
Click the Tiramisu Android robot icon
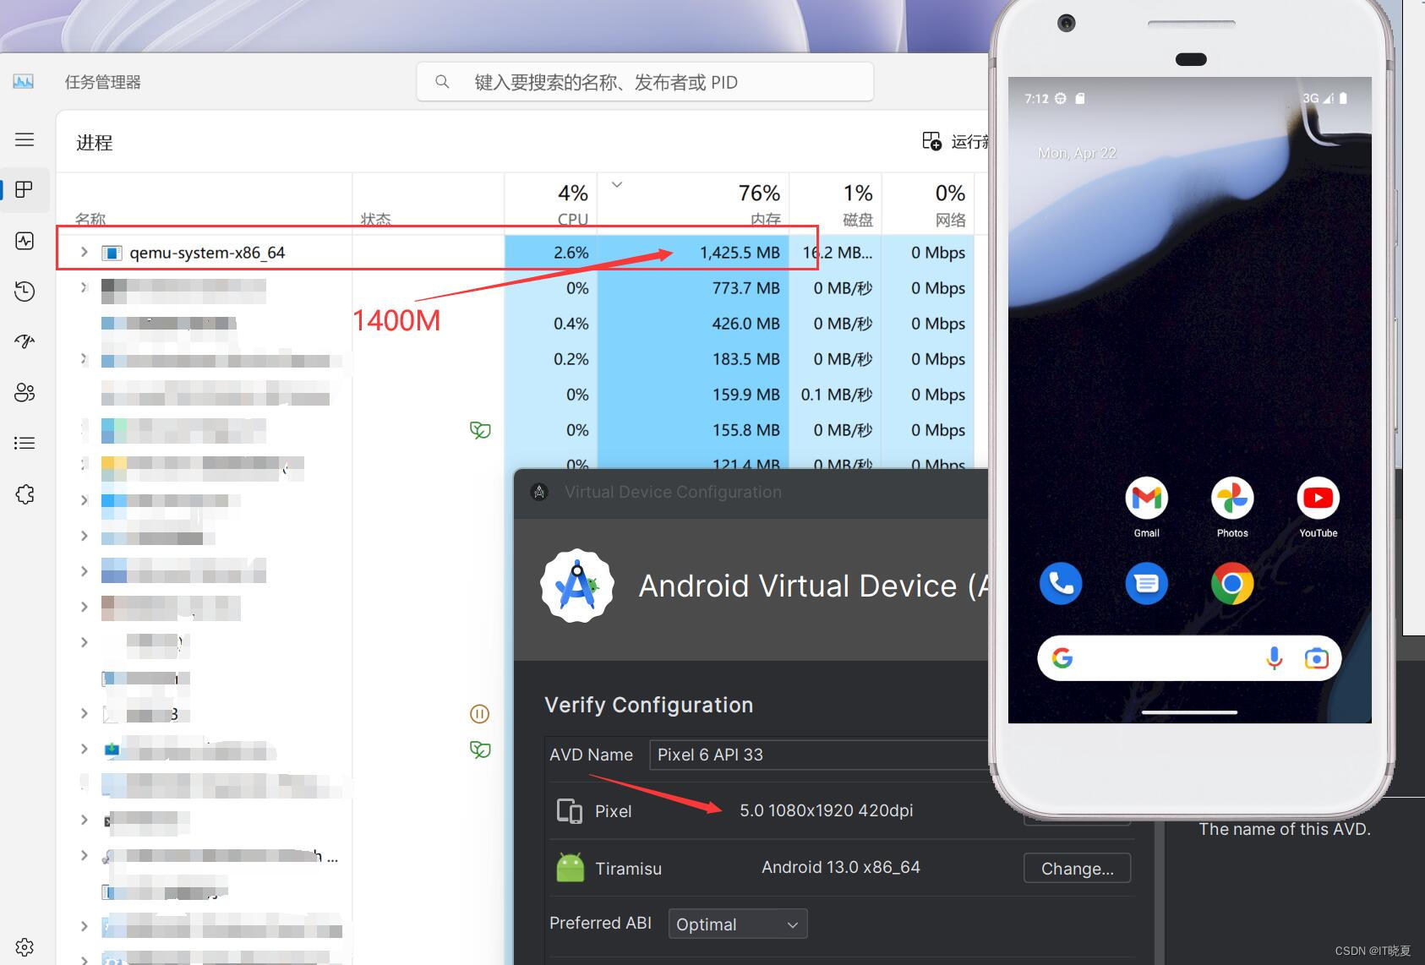coord(570,868)
